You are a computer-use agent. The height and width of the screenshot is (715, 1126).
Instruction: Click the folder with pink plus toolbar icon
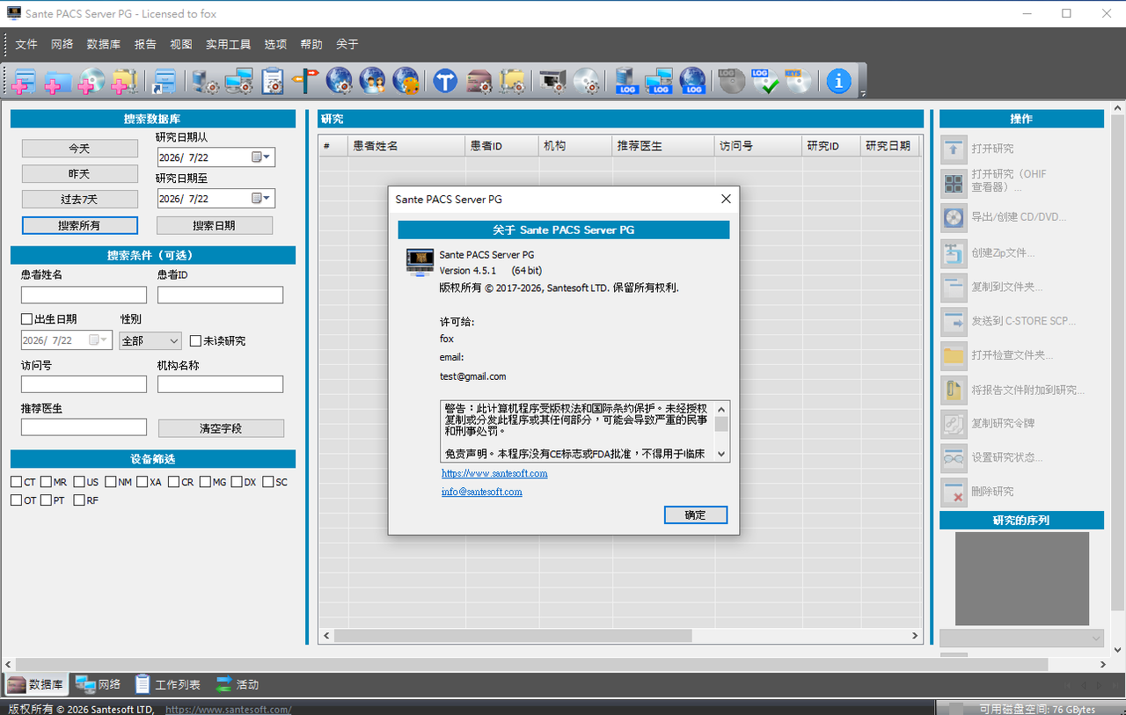coord(56,81)
